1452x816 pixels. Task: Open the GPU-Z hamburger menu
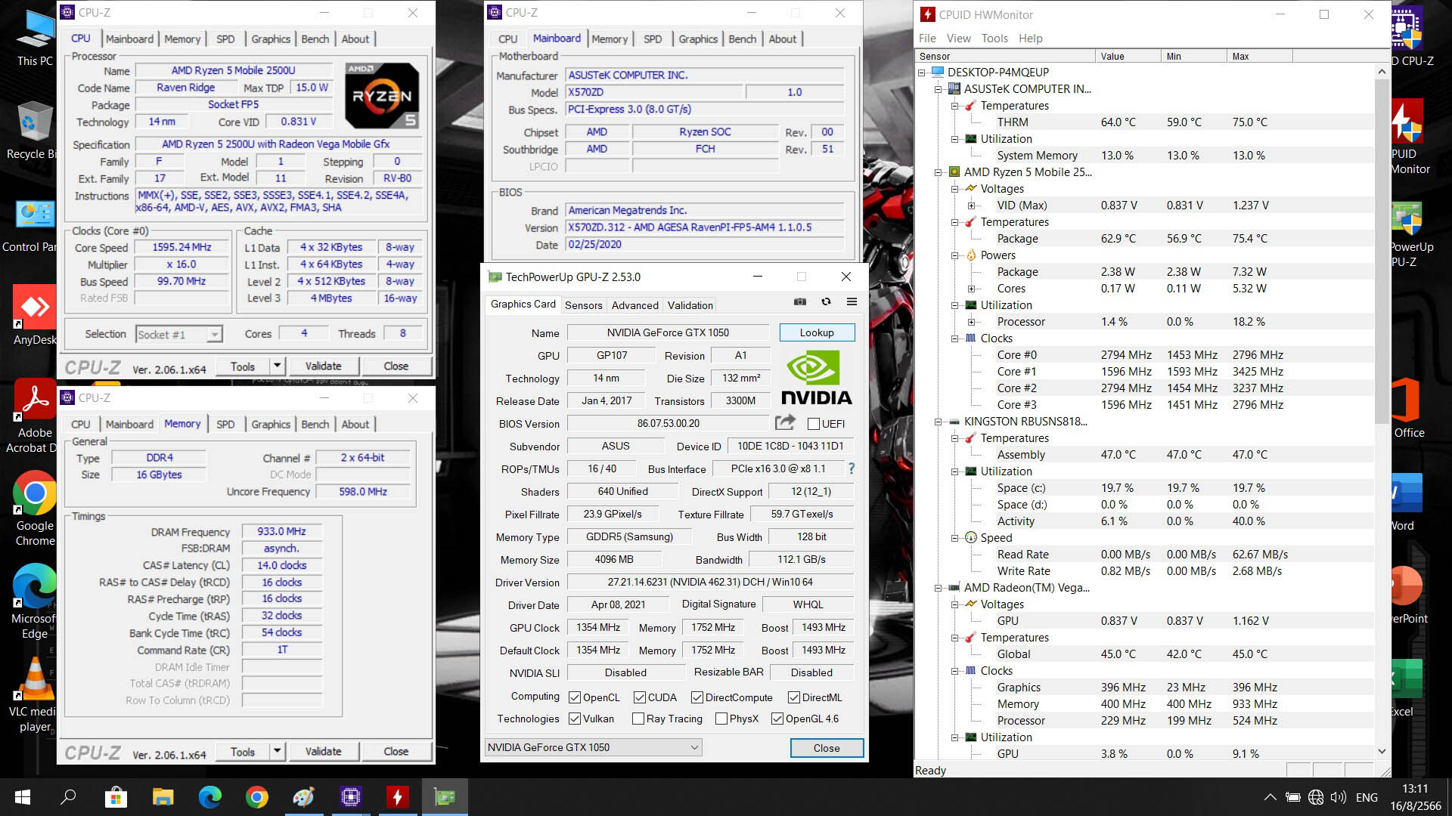pyautogui.click(x=852, y=301)
